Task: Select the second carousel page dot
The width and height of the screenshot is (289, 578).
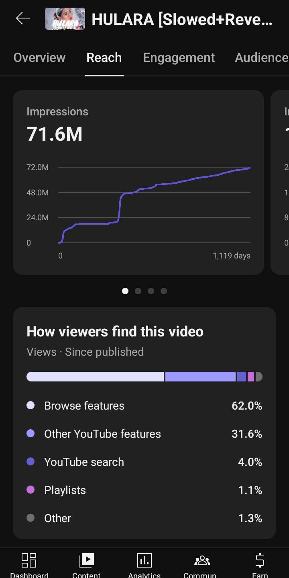Action: pyautogui.click(x=138, y=291)
